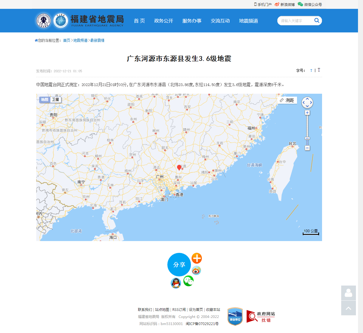Switch map to standard map view (地图)
The width and height of the screenshot is (363, 333).
45,100
